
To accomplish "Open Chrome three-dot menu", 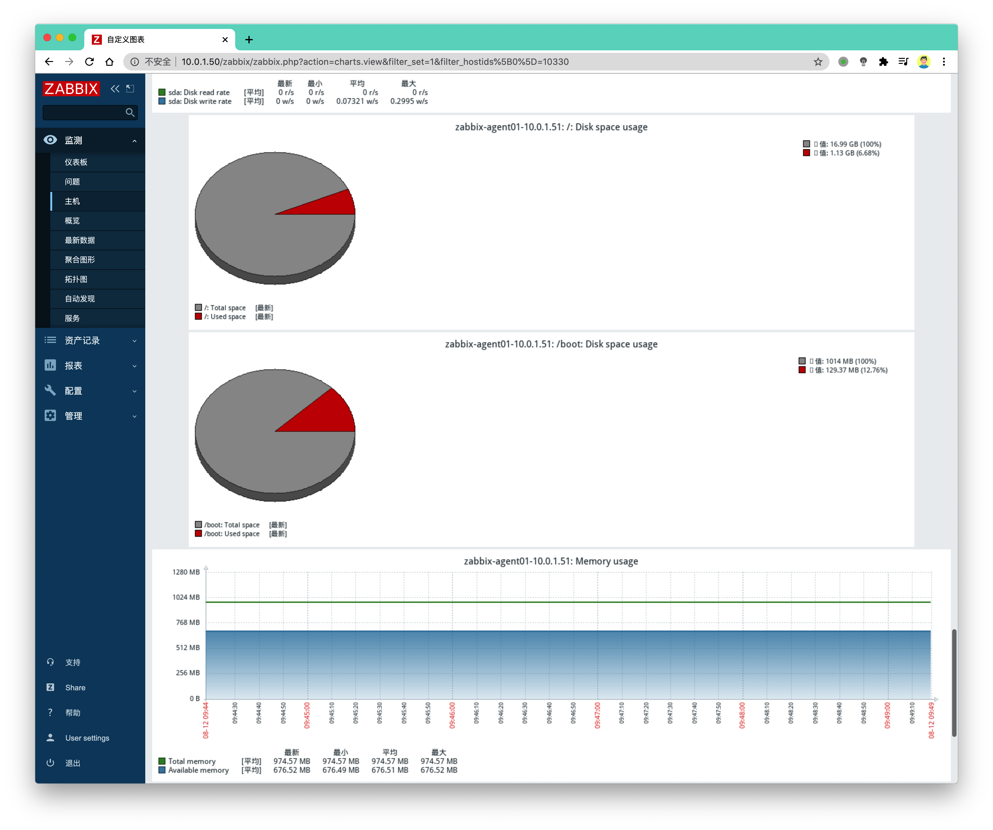I will click(944, 62).
